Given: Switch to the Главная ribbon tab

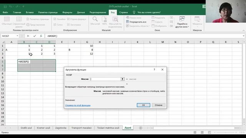Looking at the screenshot, I should point(17,12).
